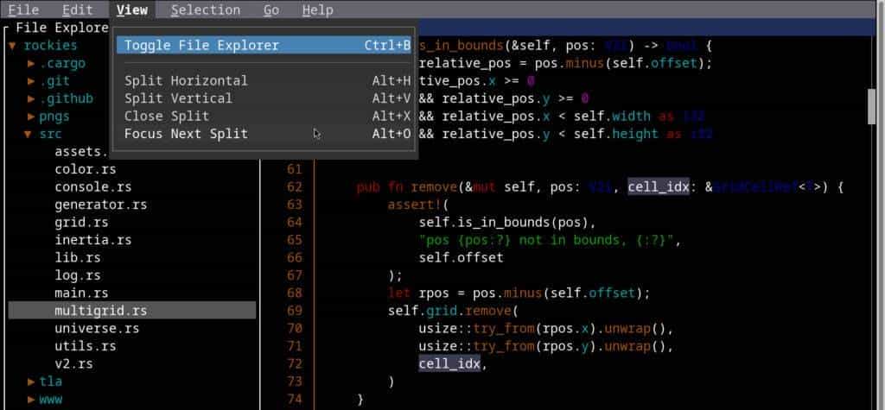Click 'self.grid.remove(' on line 69
Viewport: 885px width, 410px height.
click(x=453, y=311)
